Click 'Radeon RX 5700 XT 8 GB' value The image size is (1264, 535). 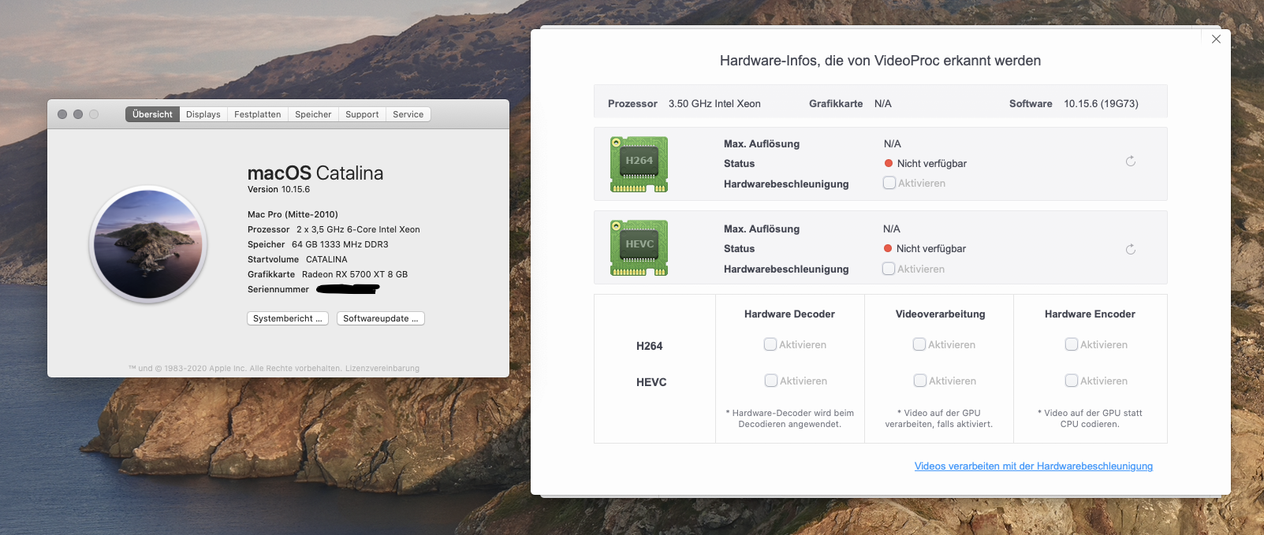tap(355, 274)
